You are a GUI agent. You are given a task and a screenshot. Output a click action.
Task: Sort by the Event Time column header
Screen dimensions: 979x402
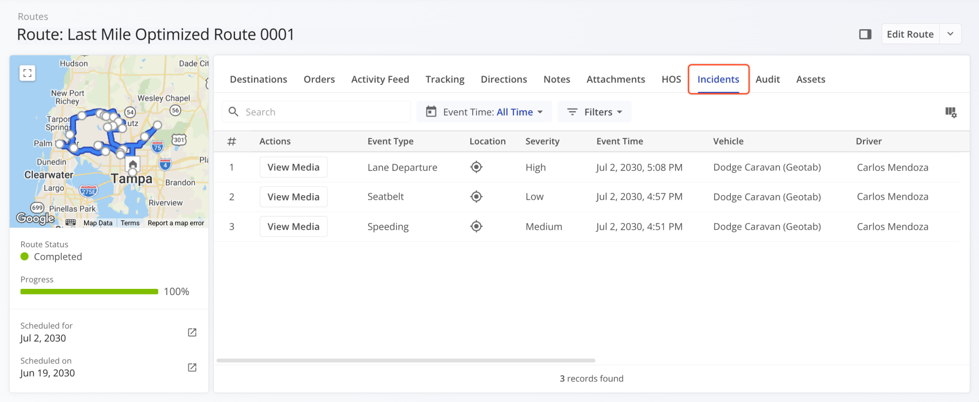(620, 141)
